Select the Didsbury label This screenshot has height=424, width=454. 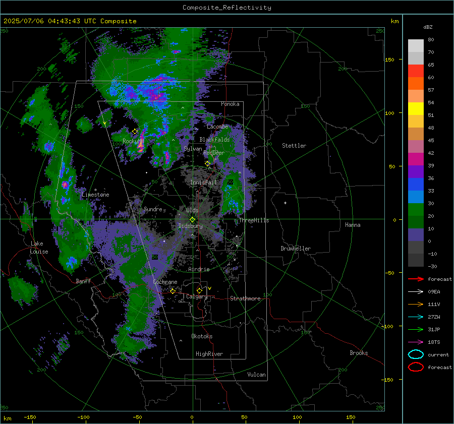pos(191,226)
